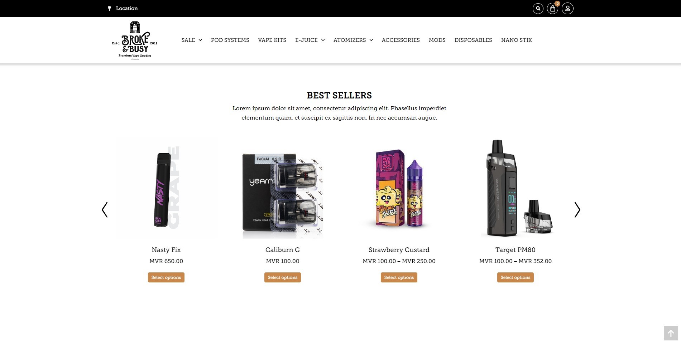Open the NANO STIX menu item
Screen dimensions: 681x344
click(x=516, y=40)
